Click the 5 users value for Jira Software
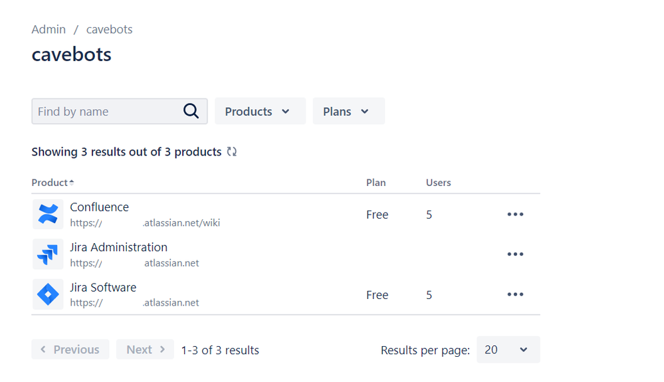 (429, 295)
